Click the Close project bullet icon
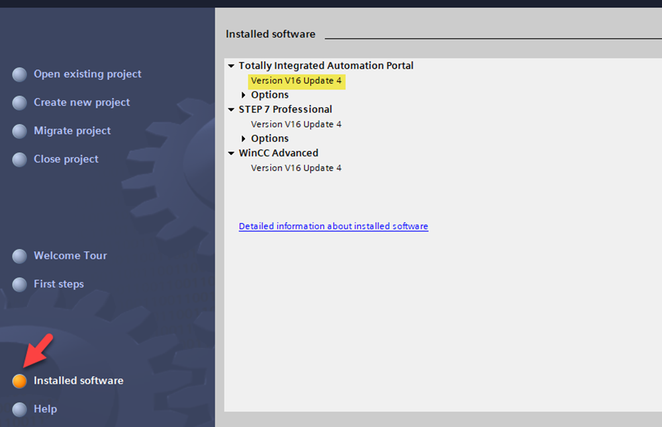Viewport: 662px width, 427px height. (19, 159)
